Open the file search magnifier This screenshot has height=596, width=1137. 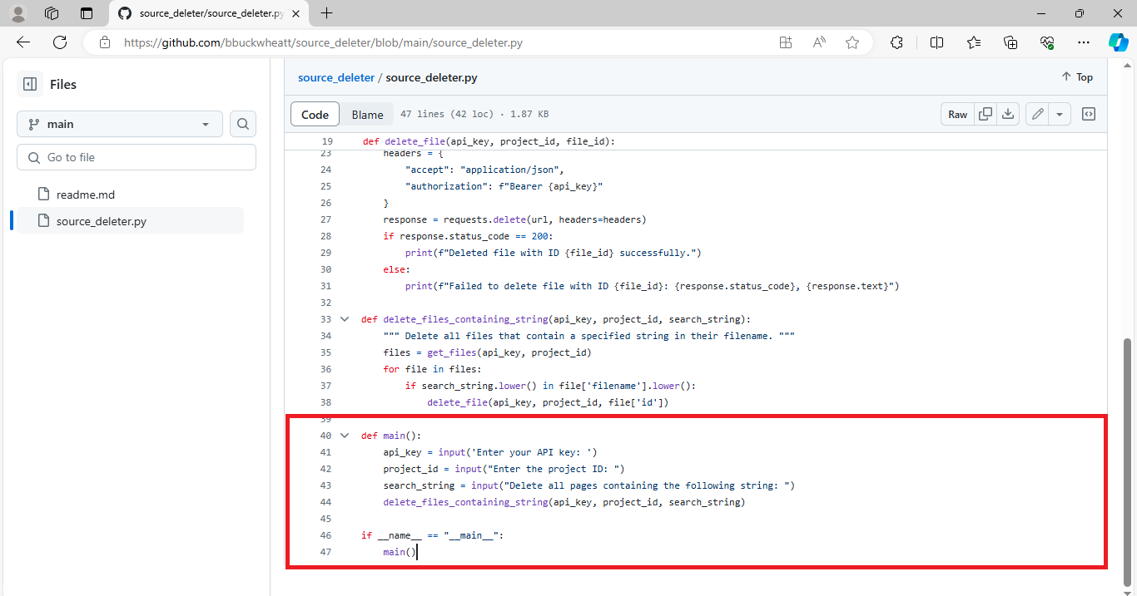pyautogui.click(x=242, y=123)
